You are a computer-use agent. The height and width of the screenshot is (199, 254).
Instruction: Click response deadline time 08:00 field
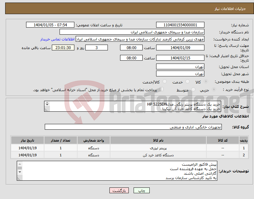[x=131, y=48]
